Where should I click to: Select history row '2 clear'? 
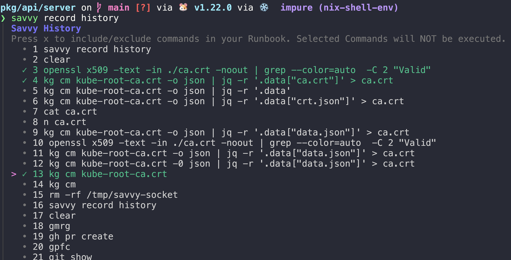click(x=51, y=60)
